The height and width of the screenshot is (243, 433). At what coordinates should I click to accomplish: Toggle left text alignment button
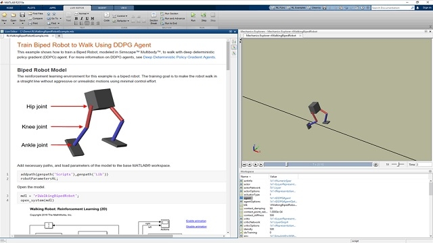click(x=87, y=24)
